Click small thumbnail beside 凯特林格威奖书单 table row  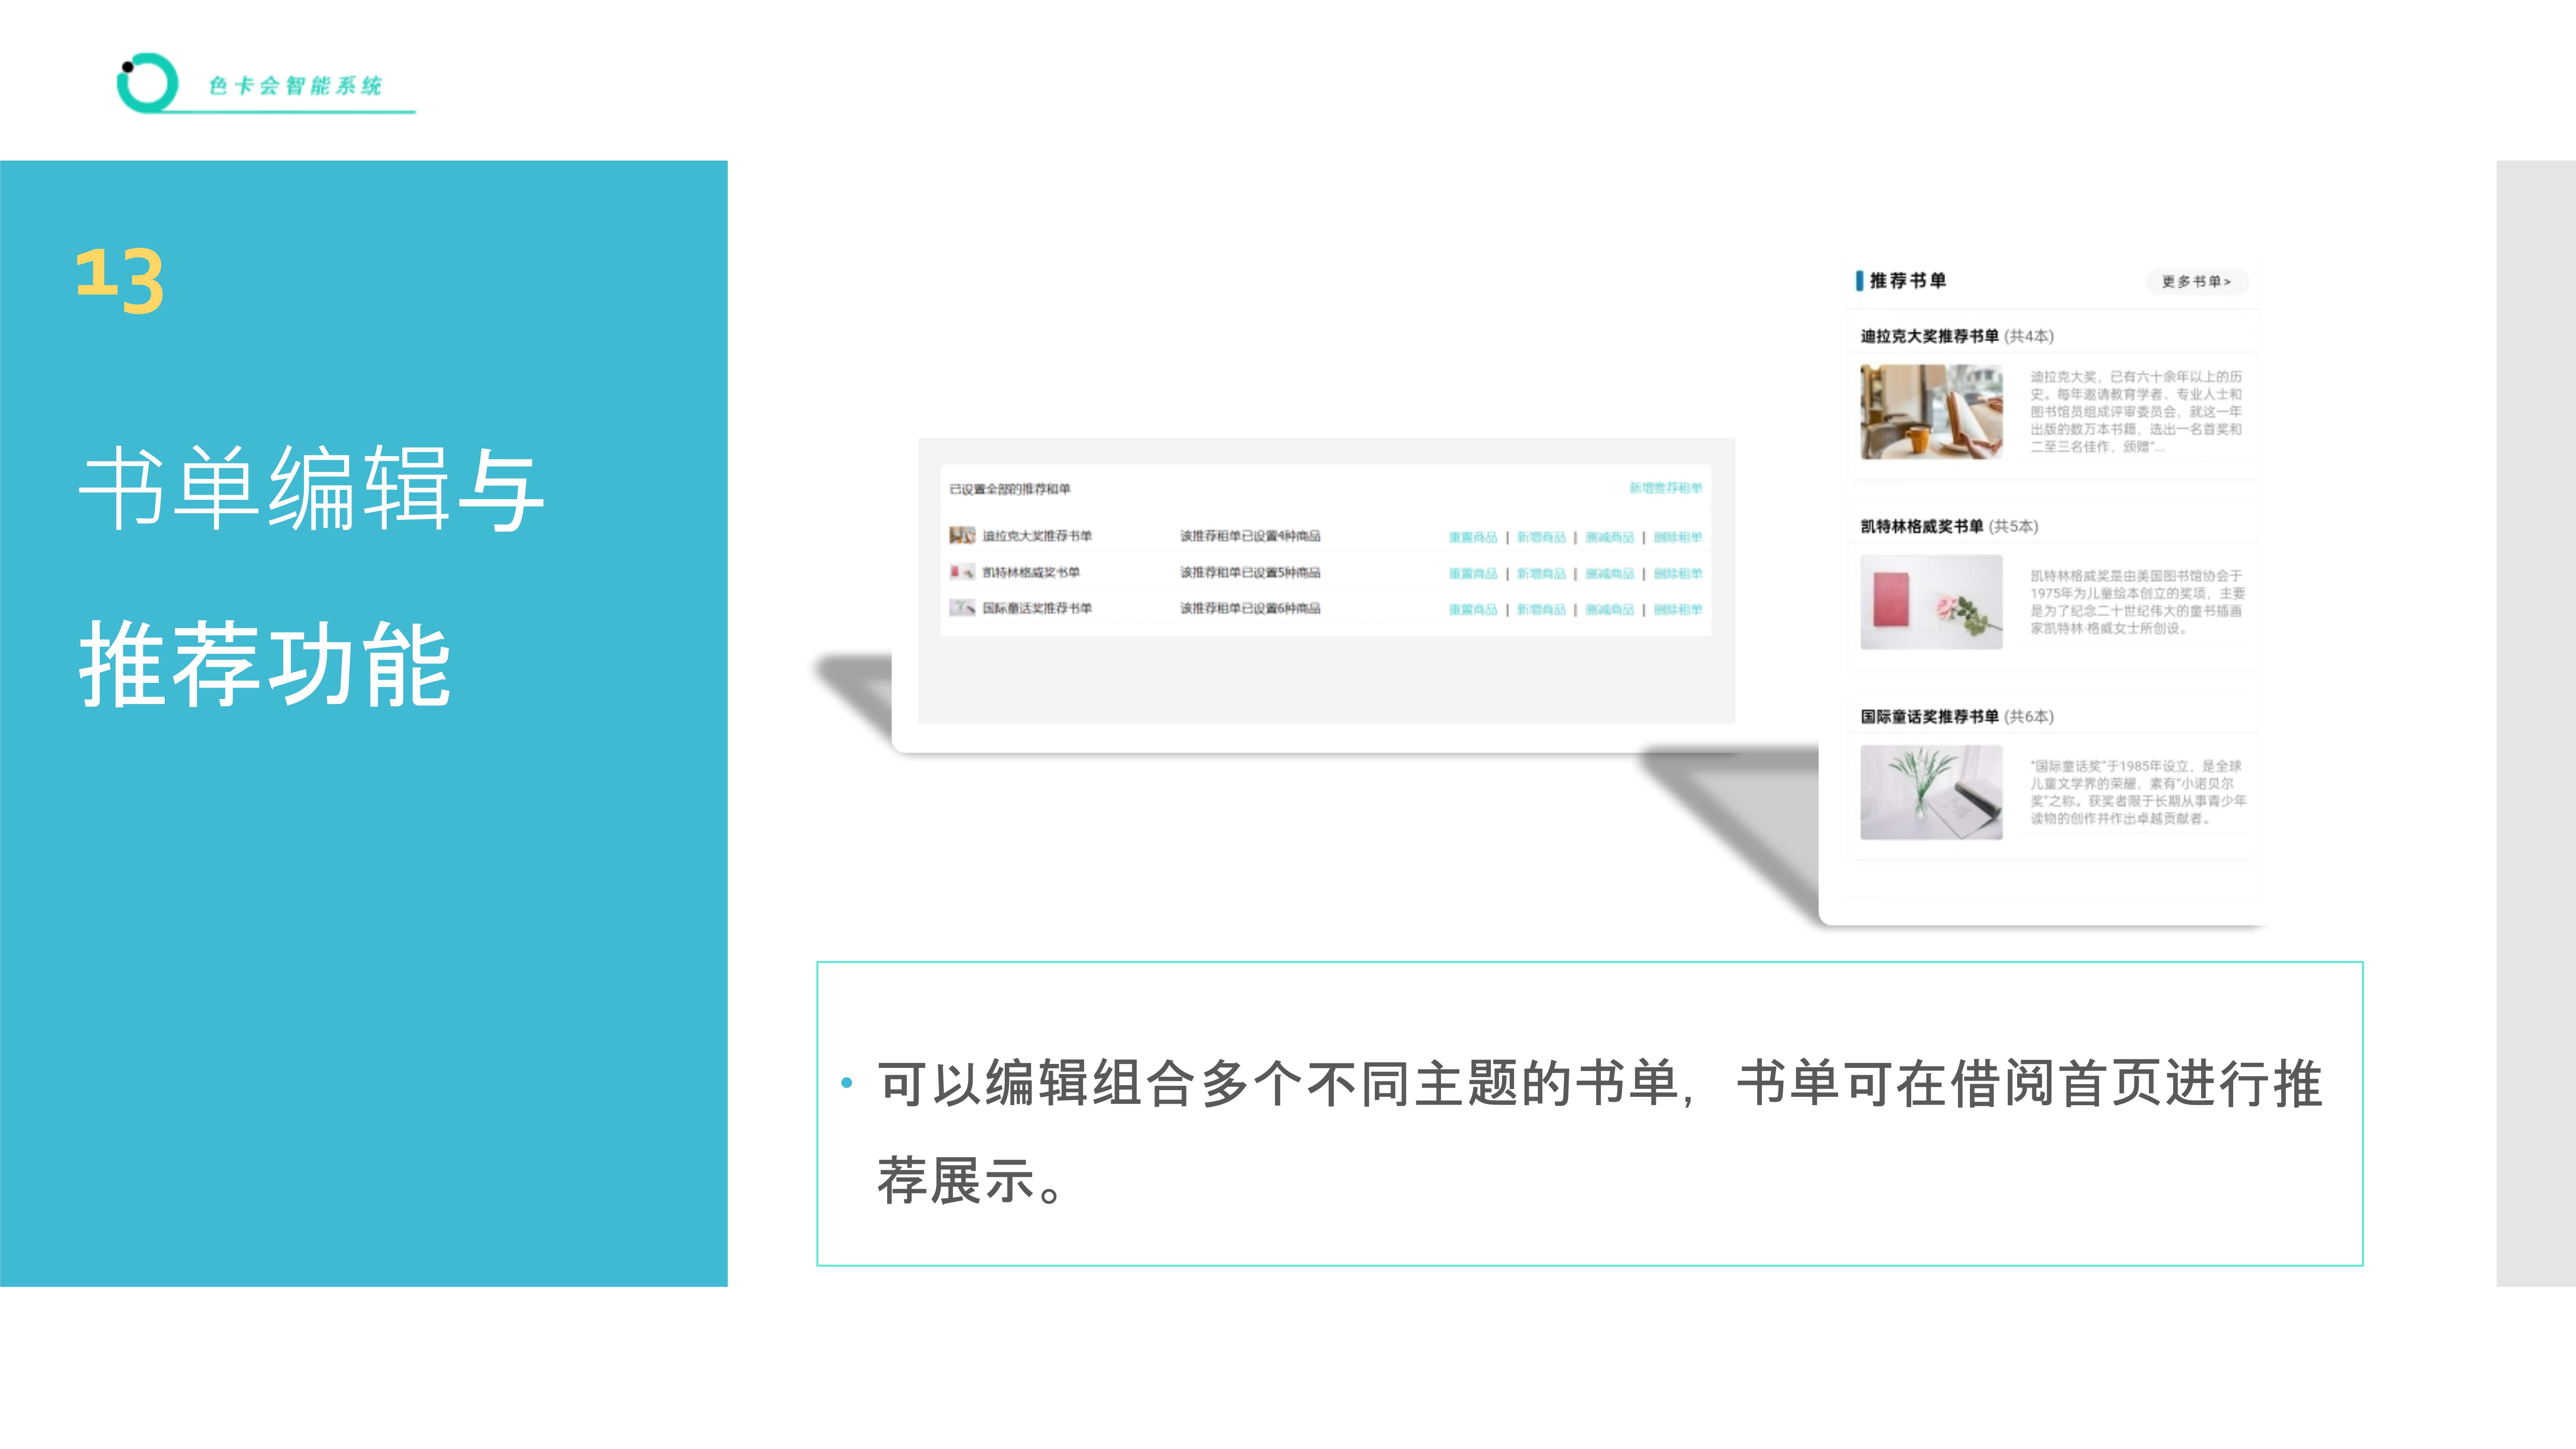pos(962,572)
